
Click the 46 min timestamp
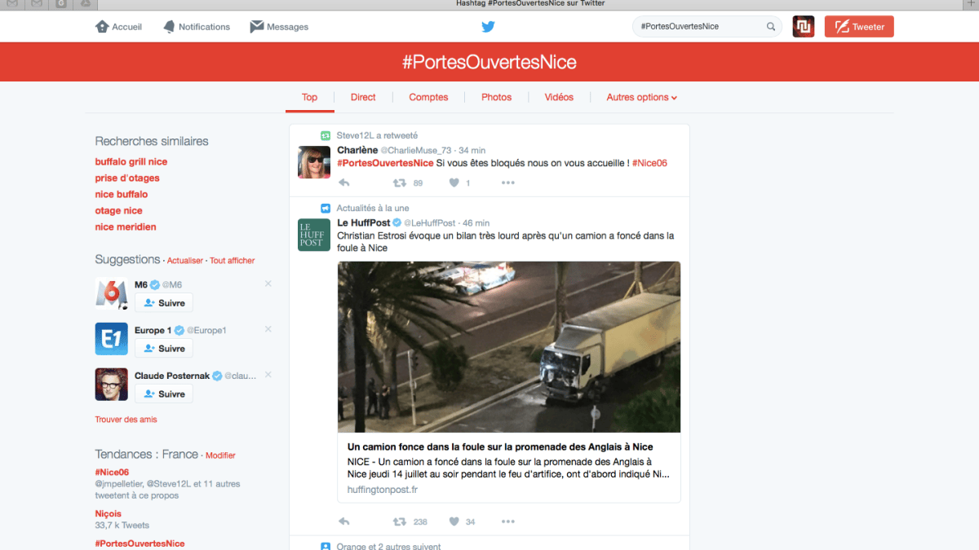[476, 222]
